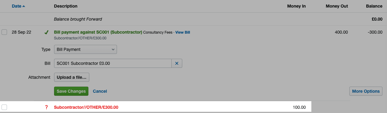Click the Money Out column header

click(337, 6)
